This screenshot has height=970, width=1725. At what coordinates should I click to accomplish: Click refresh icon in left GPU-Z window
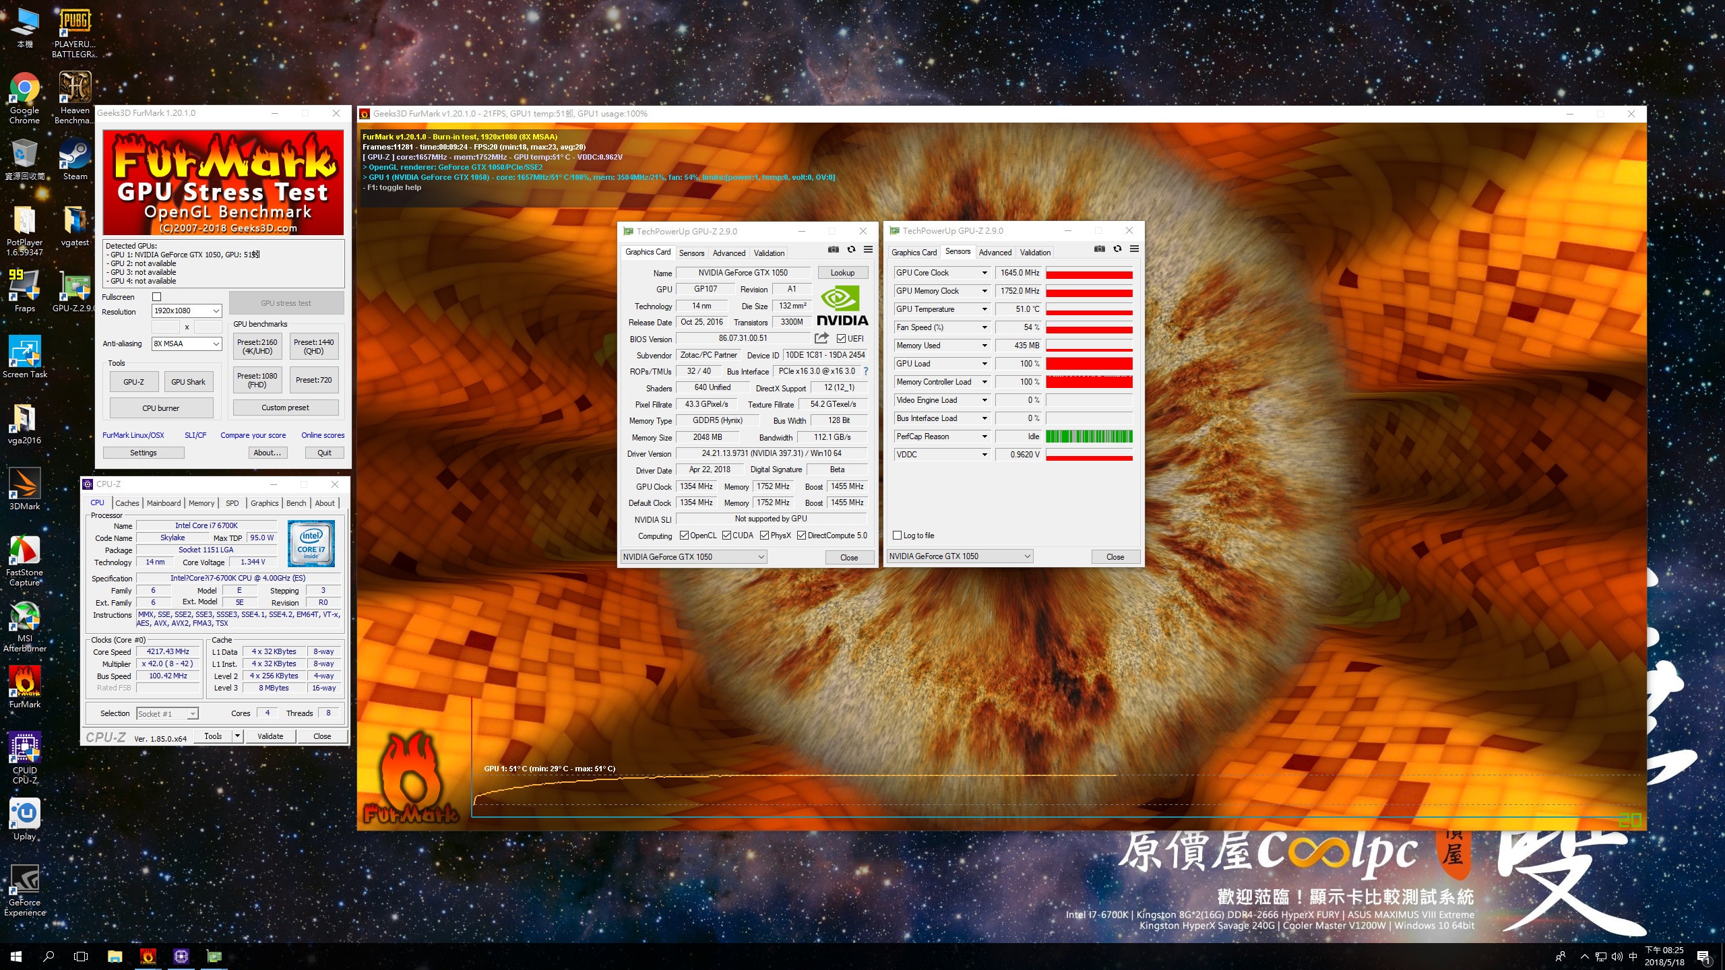coord(851,250)
